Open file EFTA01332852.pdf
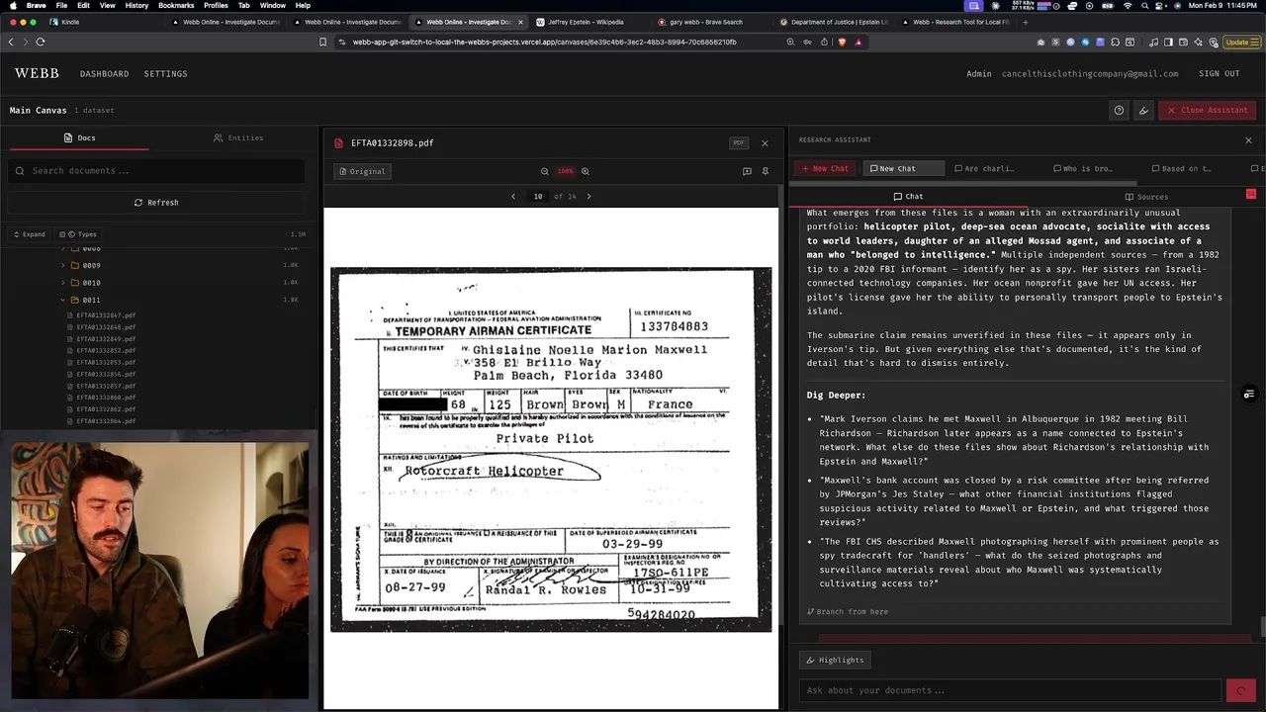1266x712 pixels. (106, 351)
